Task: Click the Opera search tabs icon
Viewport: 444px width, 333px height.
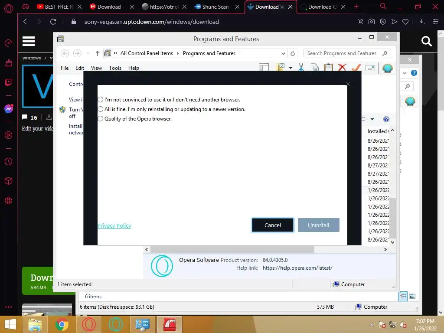Action: pos(383,6)
